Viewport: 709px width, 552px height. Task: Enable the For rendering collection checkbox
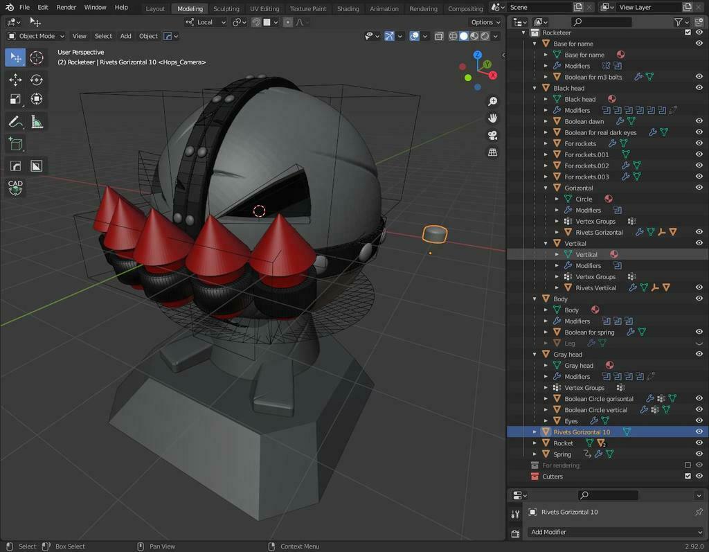click(x=688, y=465)
